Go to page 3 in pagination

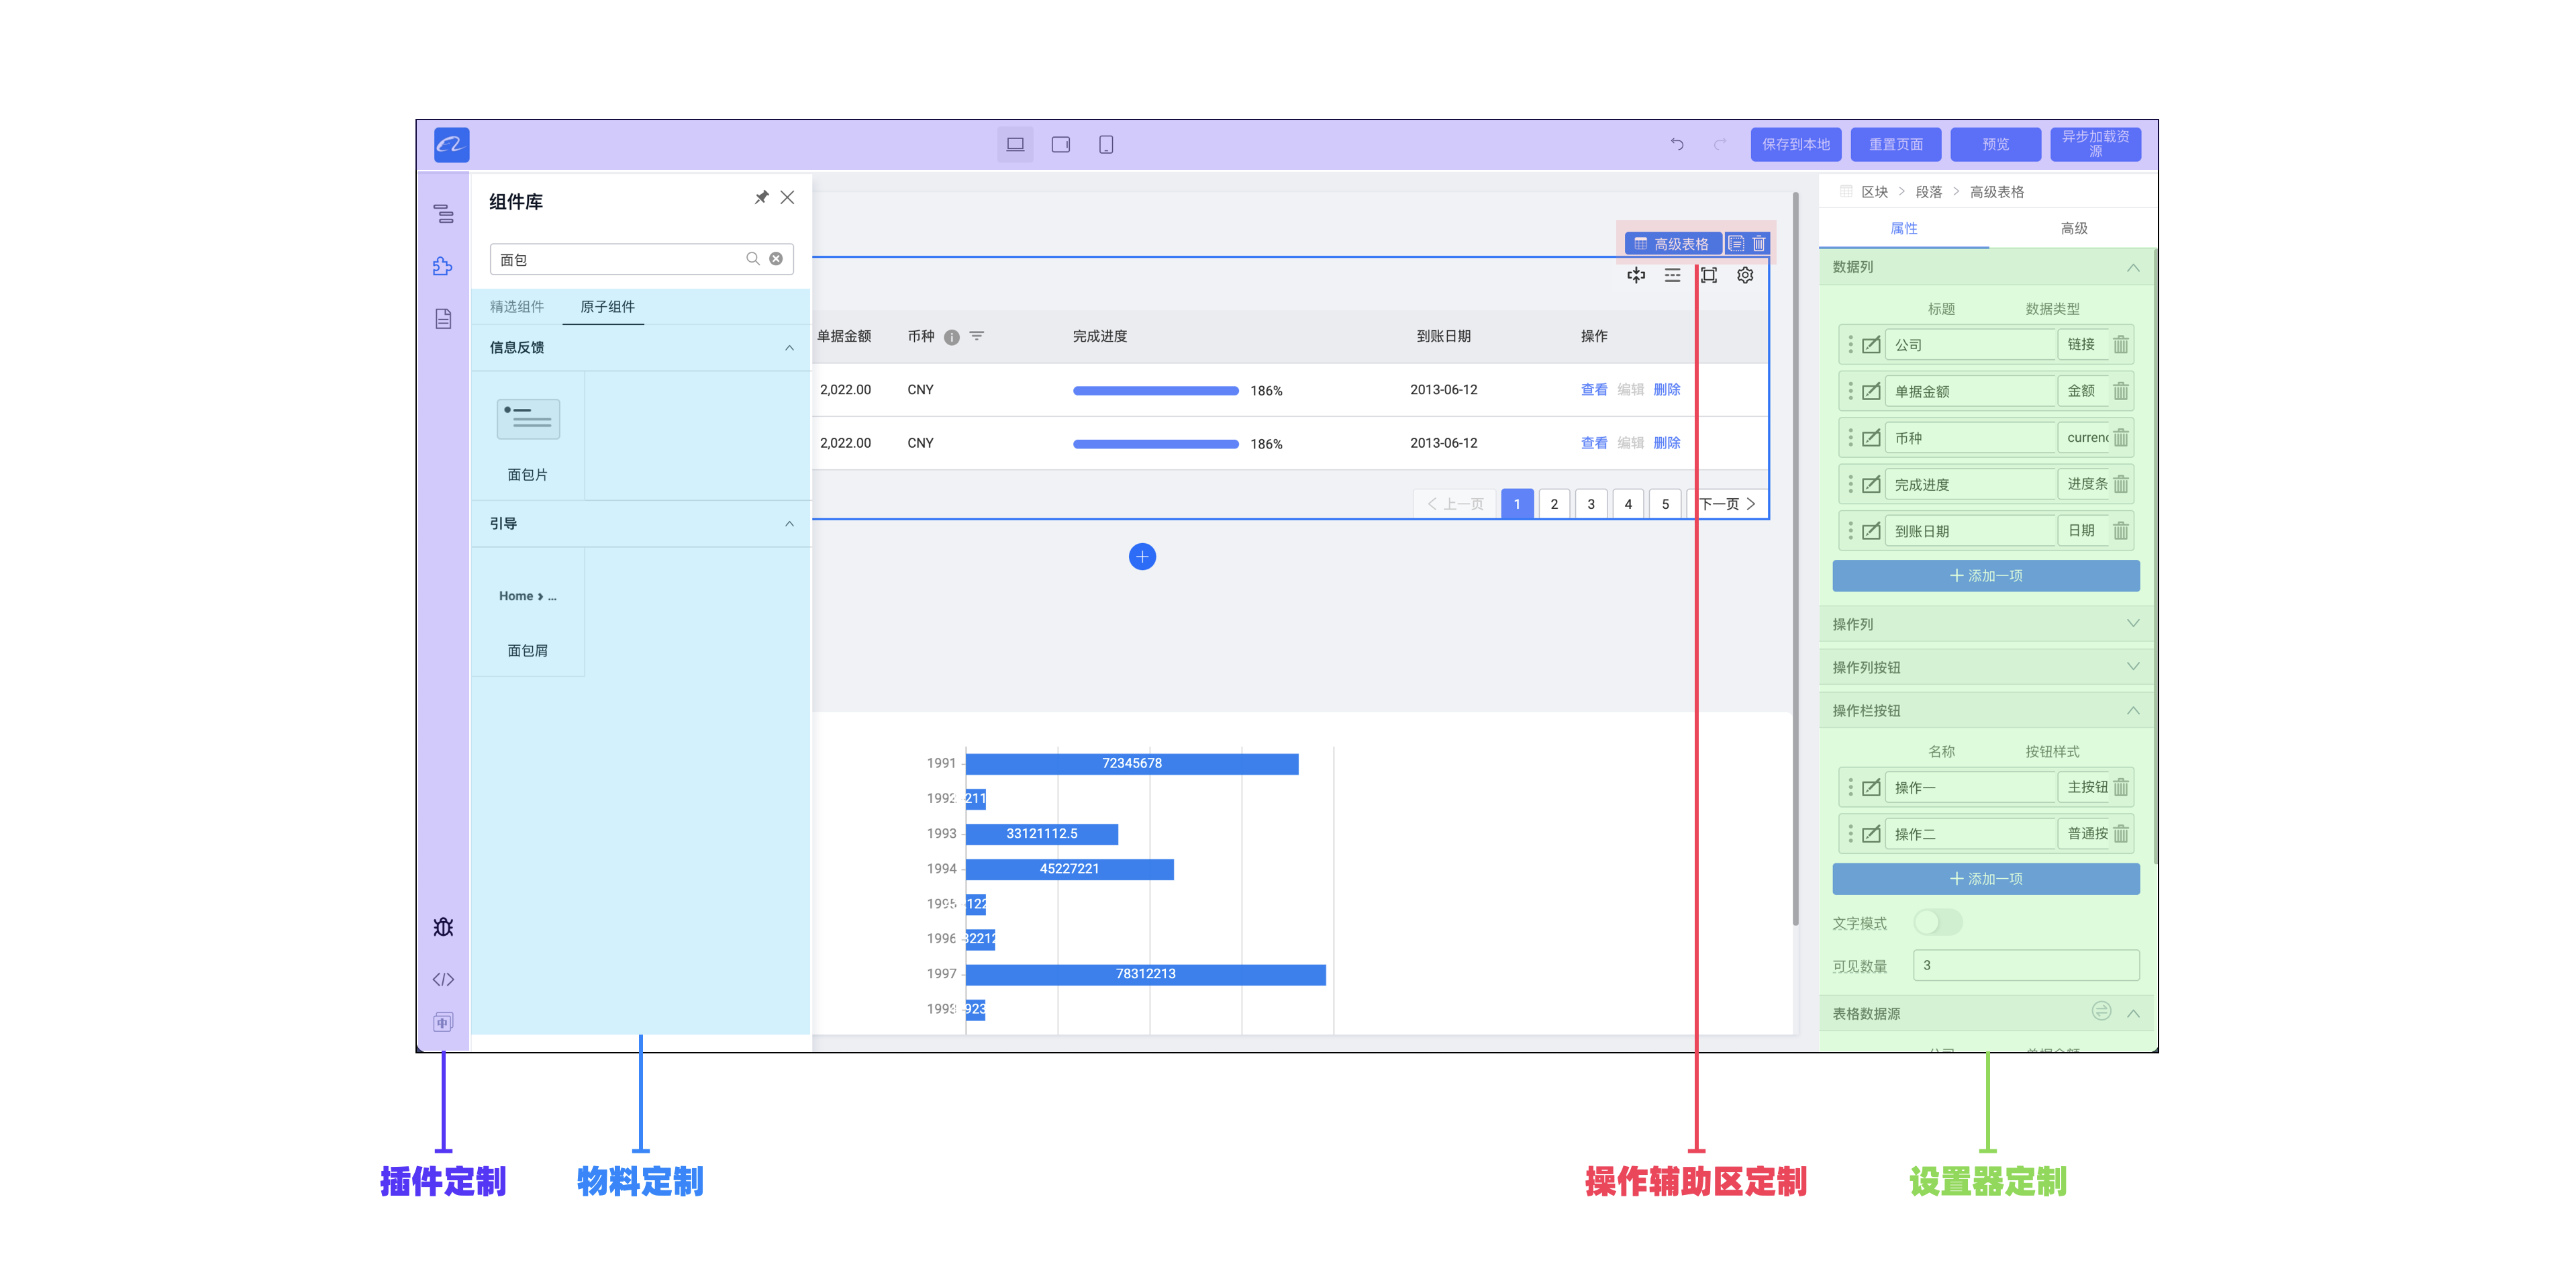pos(1591,504)
